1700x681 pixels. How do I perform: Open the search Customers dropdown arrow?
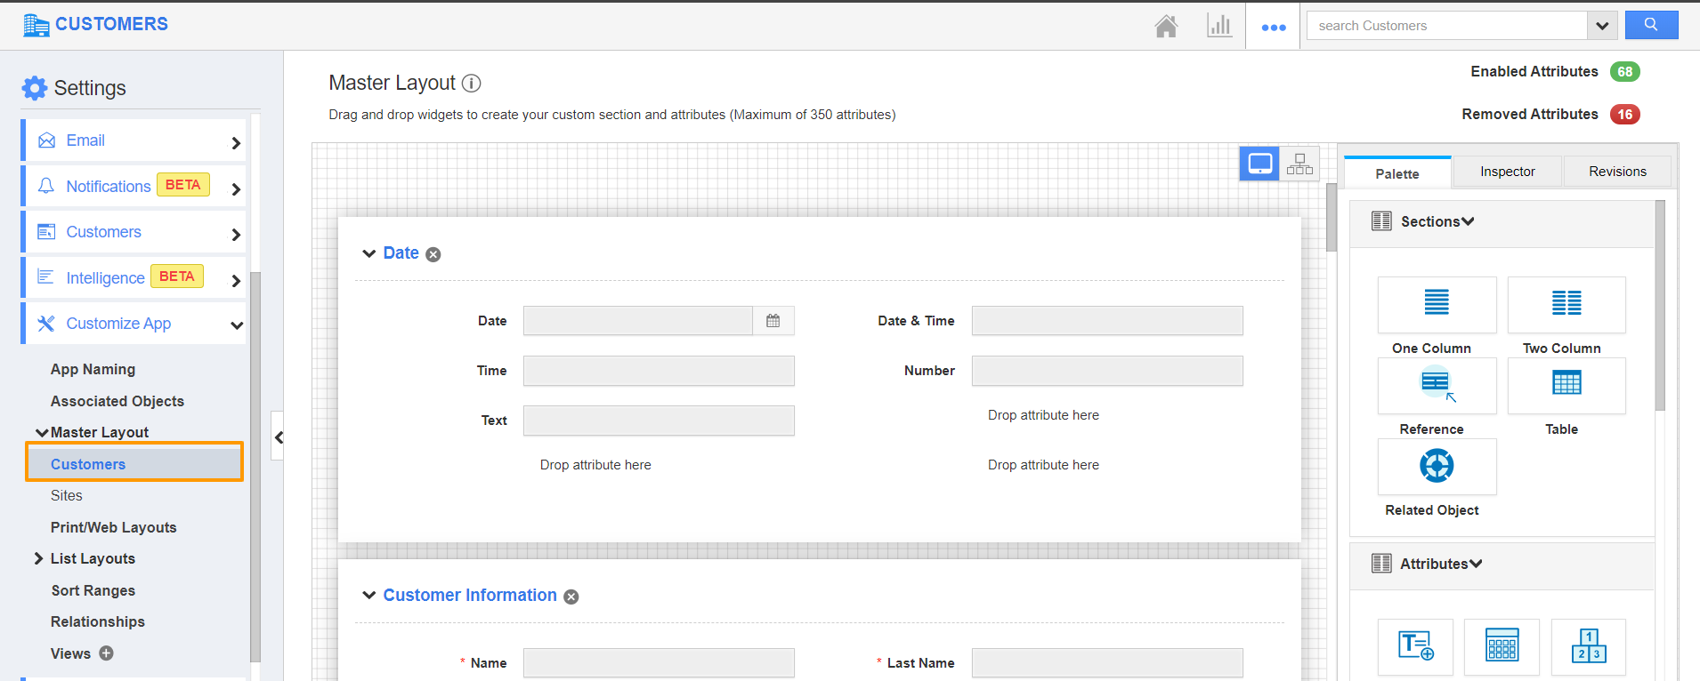[x=1602, y=26]
